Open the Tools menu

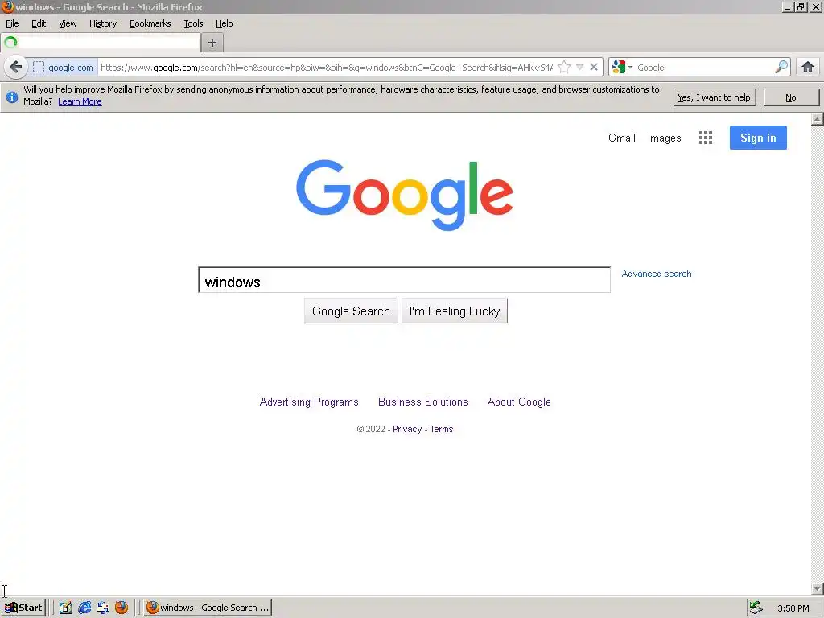pyautogui.click(x=193, y=23)
